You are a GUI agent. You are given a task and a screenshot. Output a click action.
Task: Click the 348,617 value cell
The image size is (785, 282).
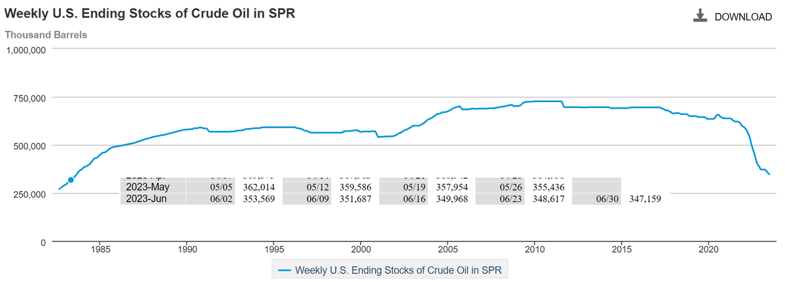click(x=549, y=198)
